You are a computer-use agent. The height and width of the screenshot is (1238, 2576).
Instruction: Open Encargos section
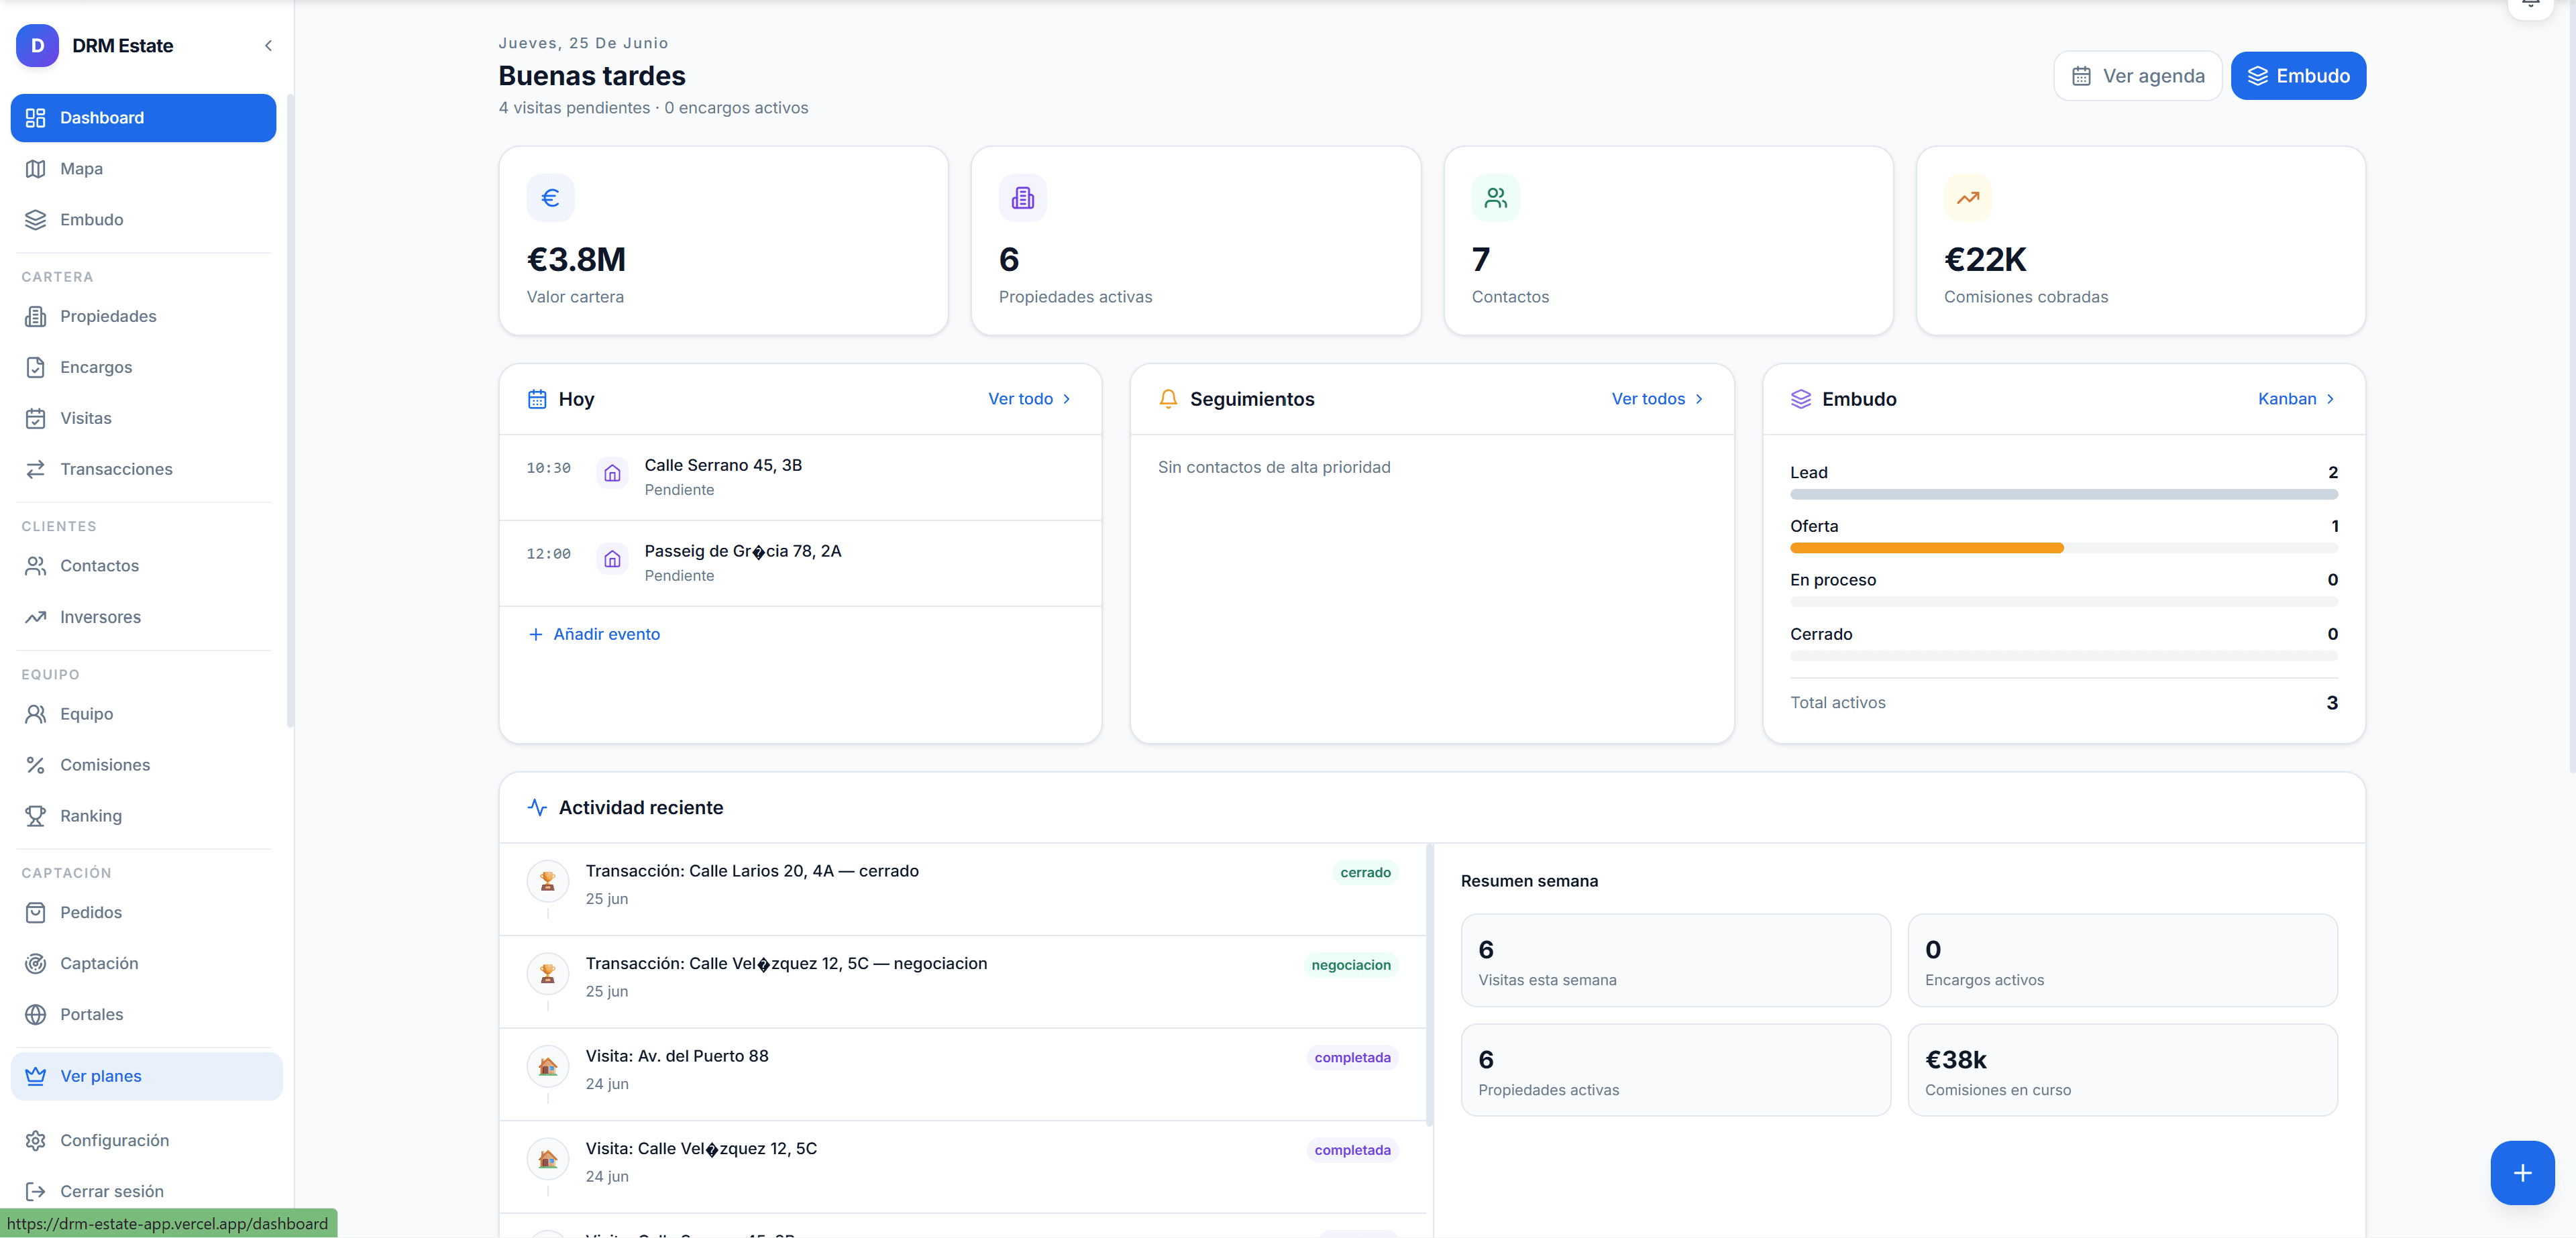(x=143, y=367)
